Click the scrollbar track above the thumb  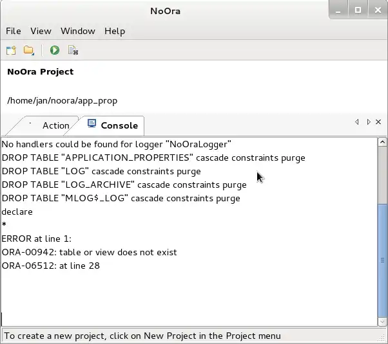point(383,174)
